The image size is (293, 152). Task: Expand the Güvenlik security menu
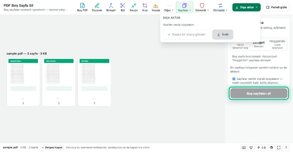(202, 7)
